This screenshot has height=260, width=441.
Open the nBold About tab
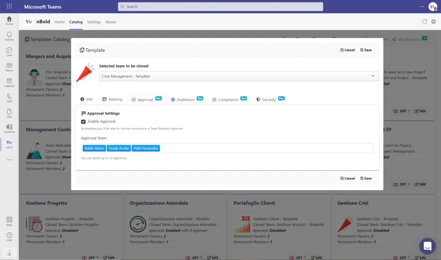pos(110,22)
